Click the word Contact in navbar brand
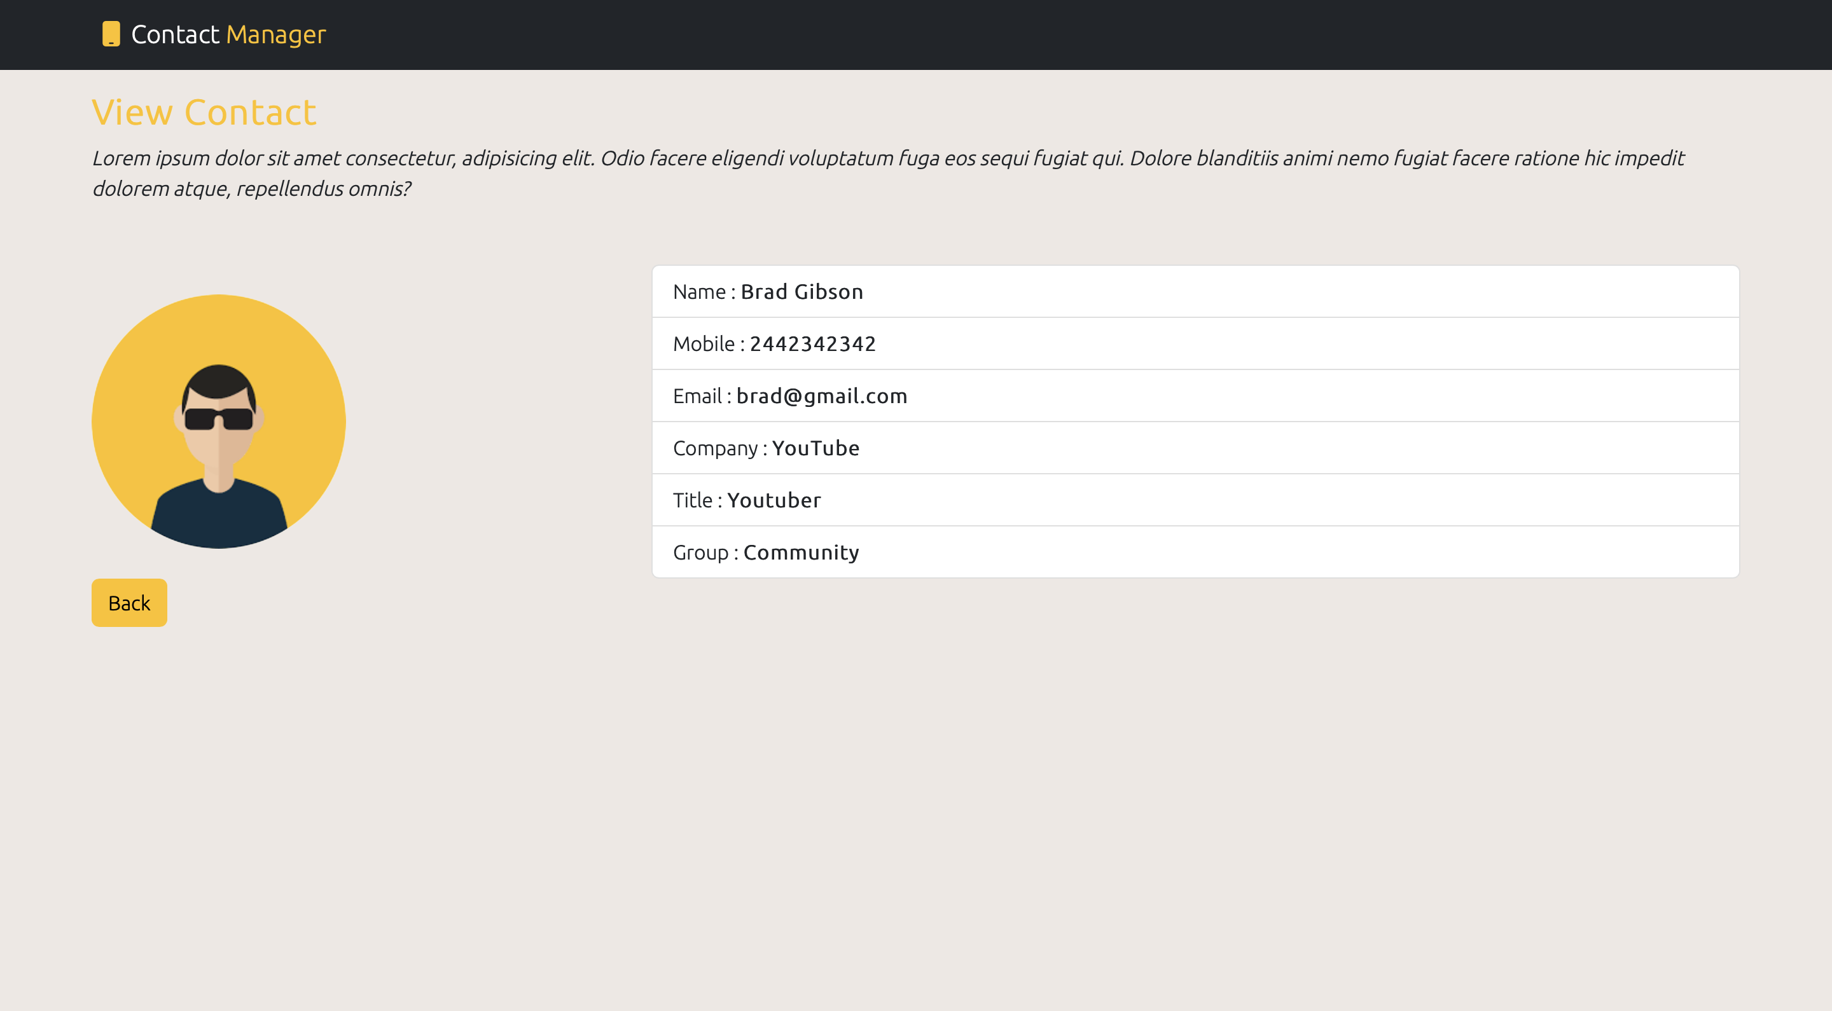Screen dimensions: 1832x1011 pos(175,34)
